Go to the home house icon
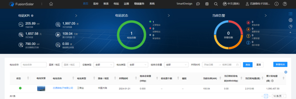Image resolution: width=296 pixels, height=99 pixels. click(x=51, y=4)
